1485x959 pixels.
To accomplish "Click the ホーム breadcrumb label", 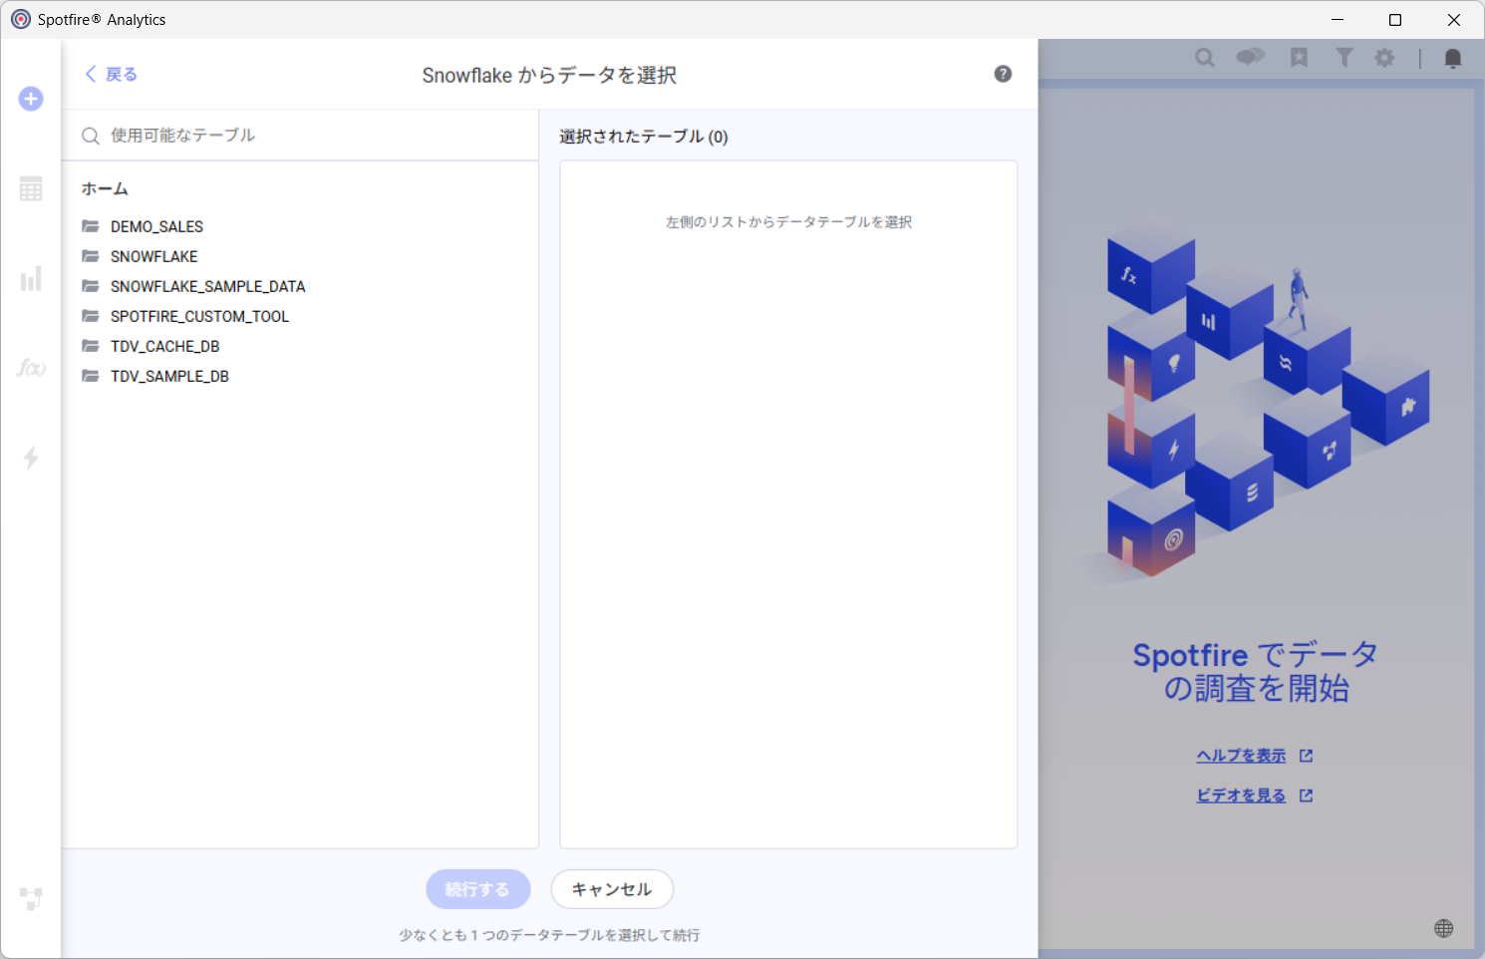I will [x=105, y=188].
